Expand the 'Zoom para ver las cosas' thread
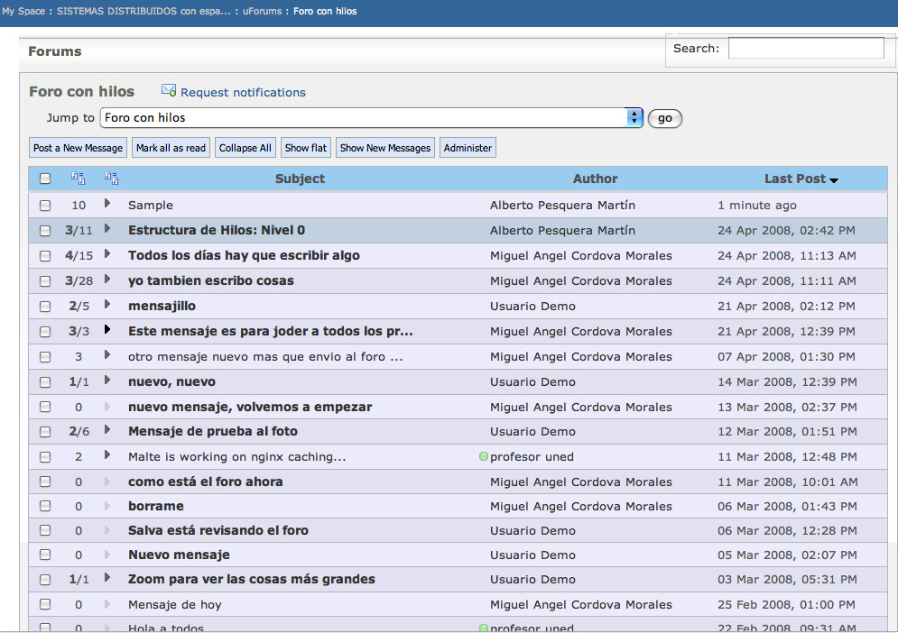This screenshot has width=898, height=633. [x=107, y=578]
